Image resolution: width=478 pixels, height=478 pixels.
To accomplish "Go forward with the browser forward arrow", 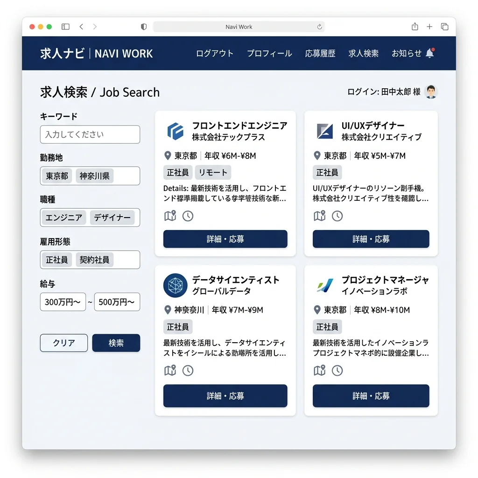I will [95, 27].
